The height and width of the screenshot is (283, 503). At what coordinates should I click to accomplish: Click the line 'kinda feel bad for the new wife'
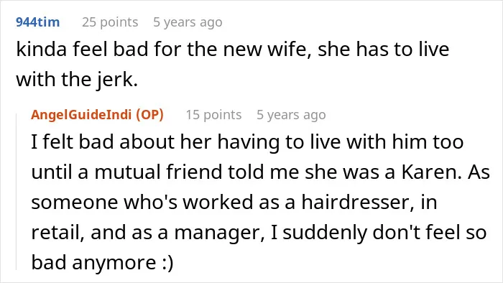click(x=233, y=50)
